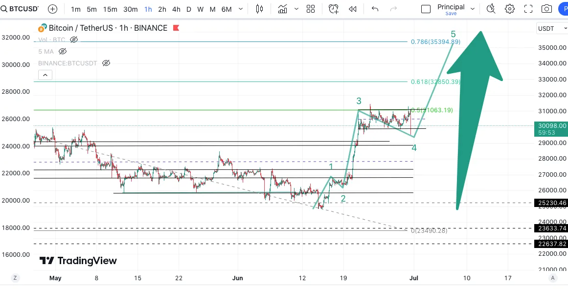
Task: Click the Bitcoin / TetherUS chart title
Action: [108, 28]
